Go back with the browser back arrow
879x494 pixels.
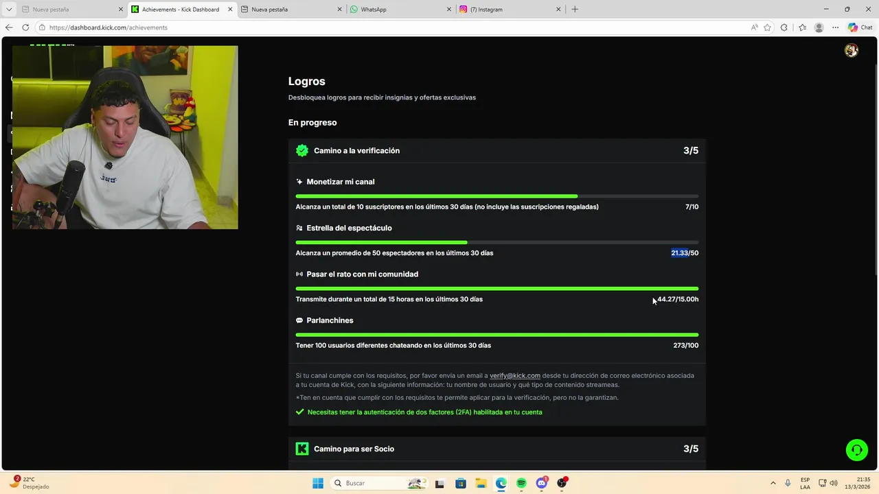(x=9, y=27)
